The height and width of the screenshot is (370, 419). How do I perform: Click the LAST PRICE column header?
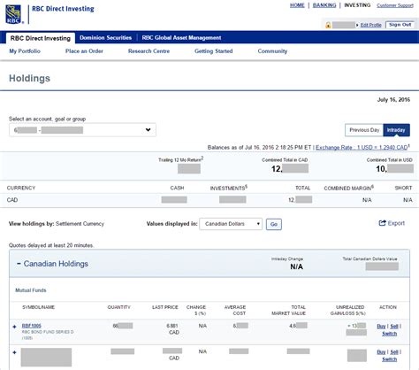(165, 307)
